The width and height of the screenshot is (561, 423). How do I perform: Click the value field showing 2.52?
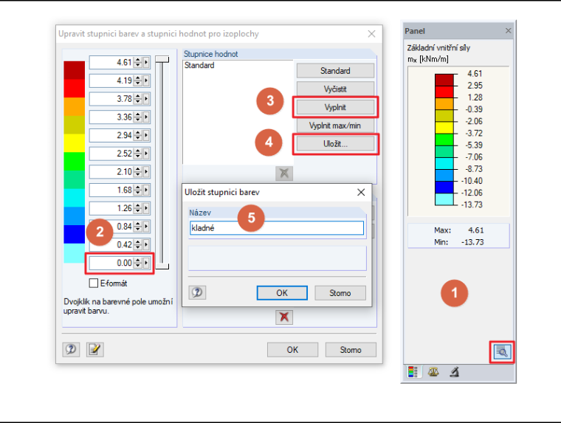tap(111, 154)
